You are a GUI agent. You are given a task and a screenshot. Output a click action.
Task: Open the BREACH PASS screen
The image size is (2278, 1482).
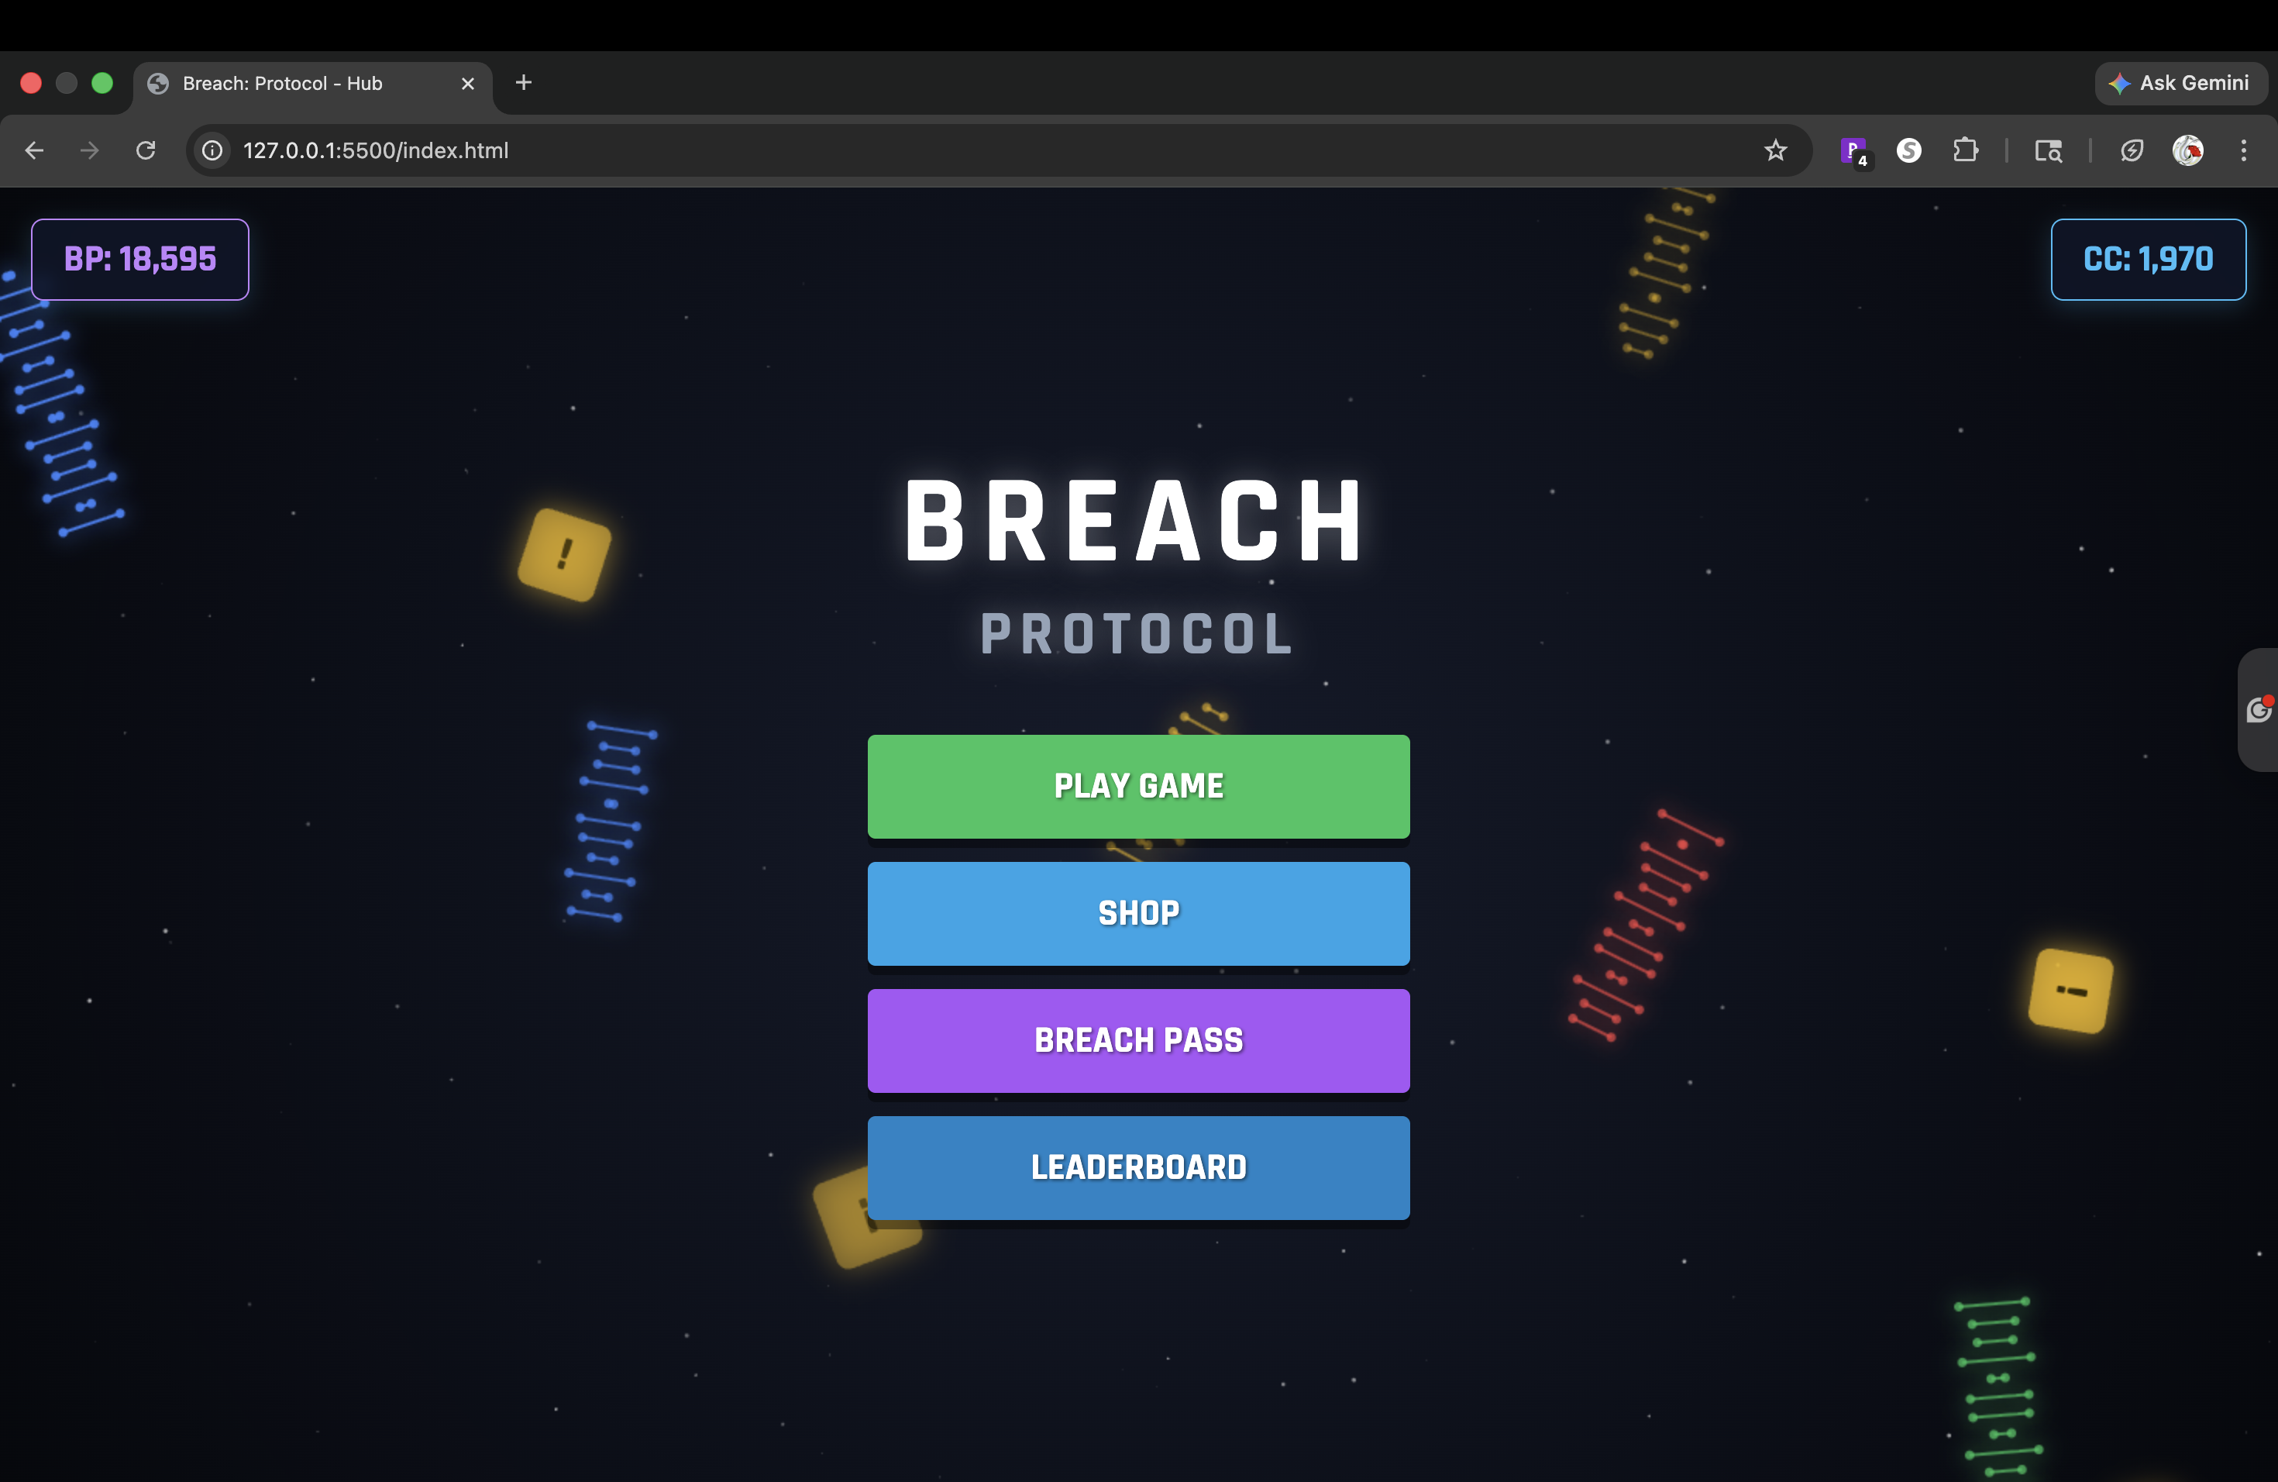1138,1039
